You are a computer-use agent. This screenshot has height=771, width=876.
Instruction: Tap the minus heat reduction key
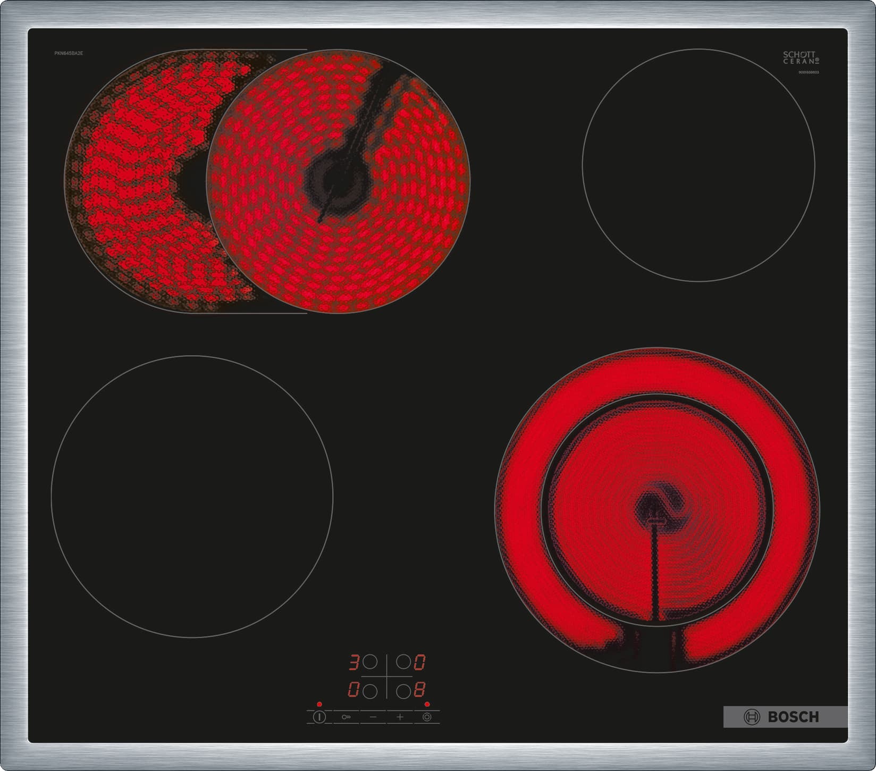[x=373, y=717]
